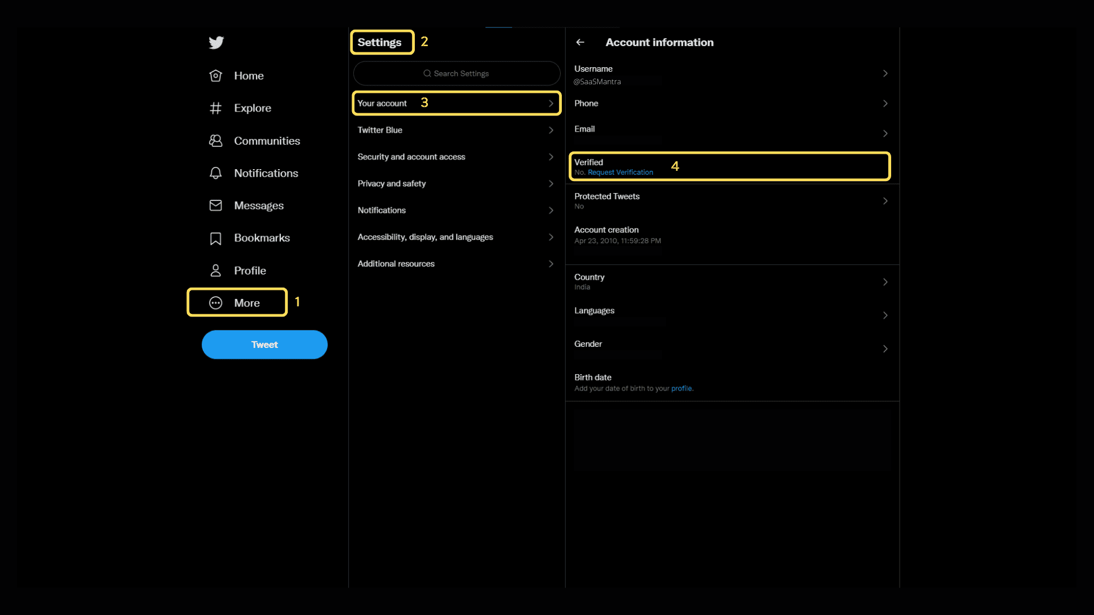The height and width of the screenshot is (615, 1094).
Task: Open Username row chevron
Action: pyautogui.click(x=885, y=73)
